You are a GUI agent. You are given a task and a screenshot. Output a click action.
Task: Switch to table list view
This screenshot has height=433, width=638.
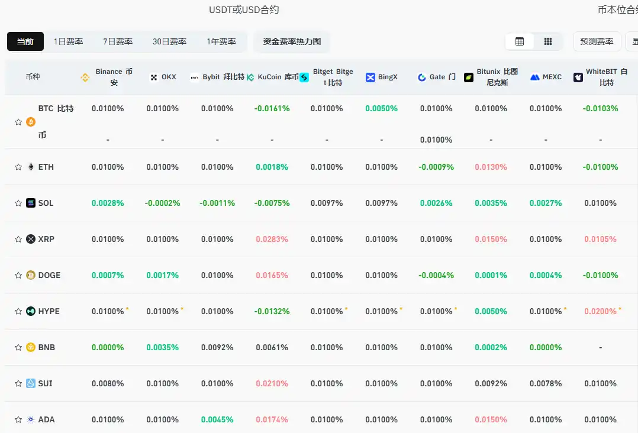point(520,41)
